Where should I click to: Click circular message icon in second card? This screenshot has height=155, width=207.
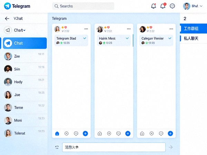[x=109, y=134]
